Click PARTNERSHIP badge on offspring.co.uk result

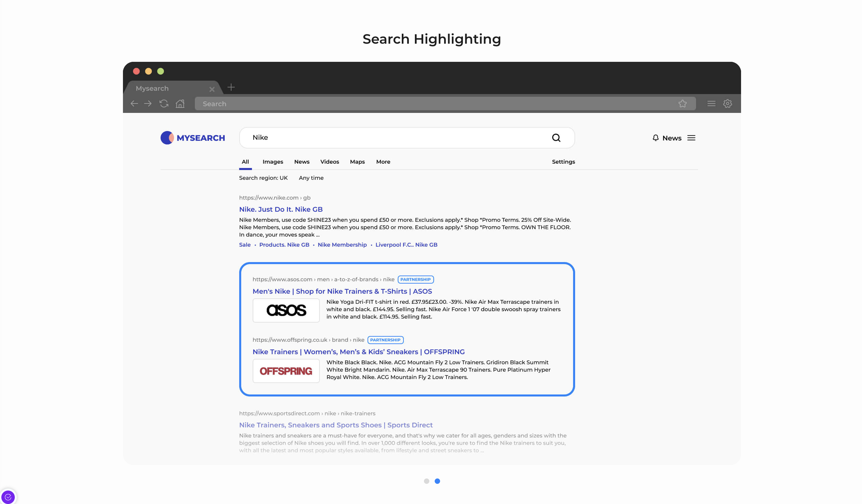click(385, 340)
